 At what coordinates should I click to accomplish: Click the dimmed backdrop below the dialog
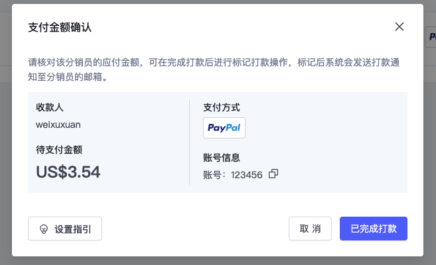[x=218, y=261]
